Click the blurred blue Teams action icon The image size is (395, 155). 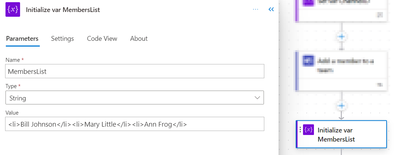tap(308, 60)
